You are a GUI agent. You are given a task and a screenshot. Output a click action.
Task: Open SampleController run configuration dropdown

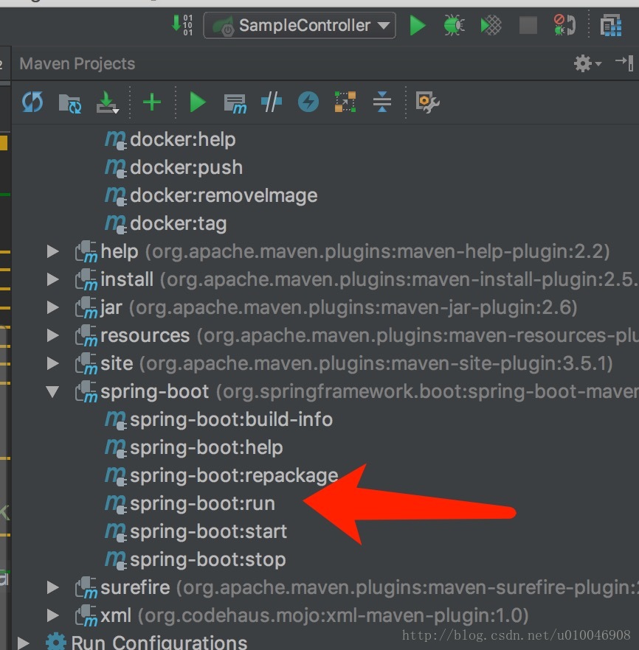click(x=300, y=25)
